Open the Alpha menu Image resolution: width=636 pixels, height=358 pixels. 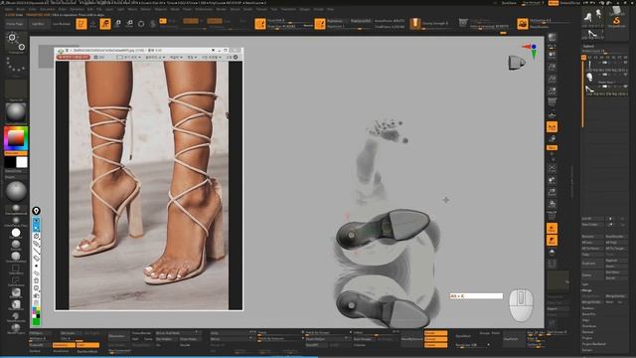(x=9, y=9)
